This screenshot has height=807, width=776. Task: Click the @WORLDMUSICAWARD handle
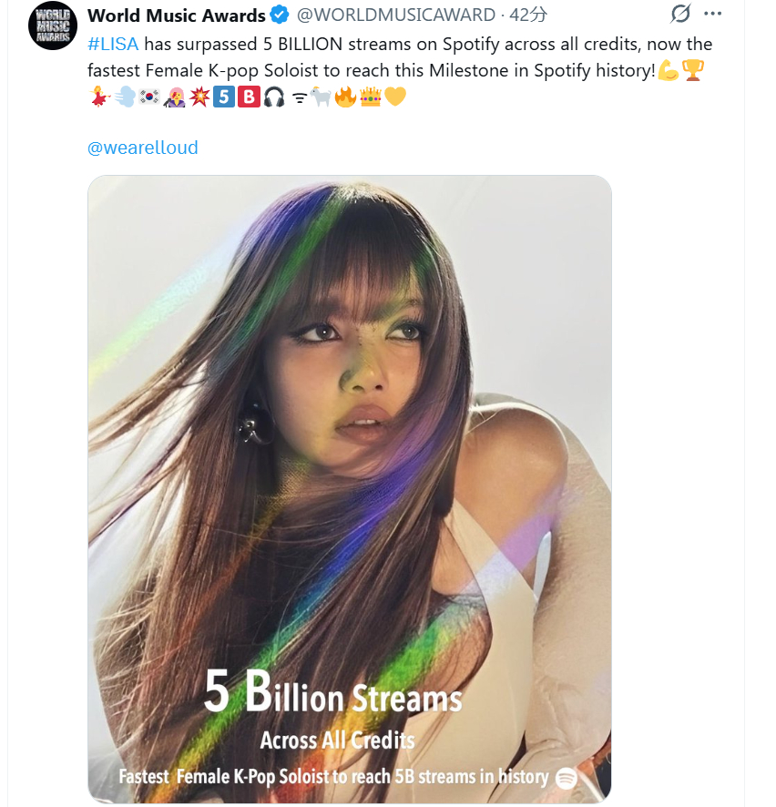(397, 15)
